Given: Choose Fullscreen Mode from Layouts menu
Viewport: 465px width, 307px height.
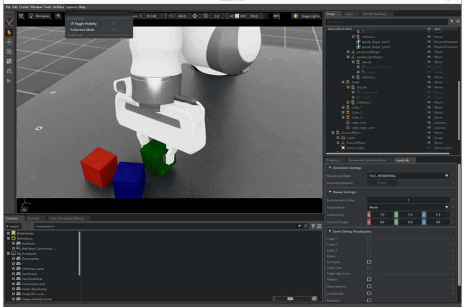Looking at the screenshot, I should (x=82, y=29).
